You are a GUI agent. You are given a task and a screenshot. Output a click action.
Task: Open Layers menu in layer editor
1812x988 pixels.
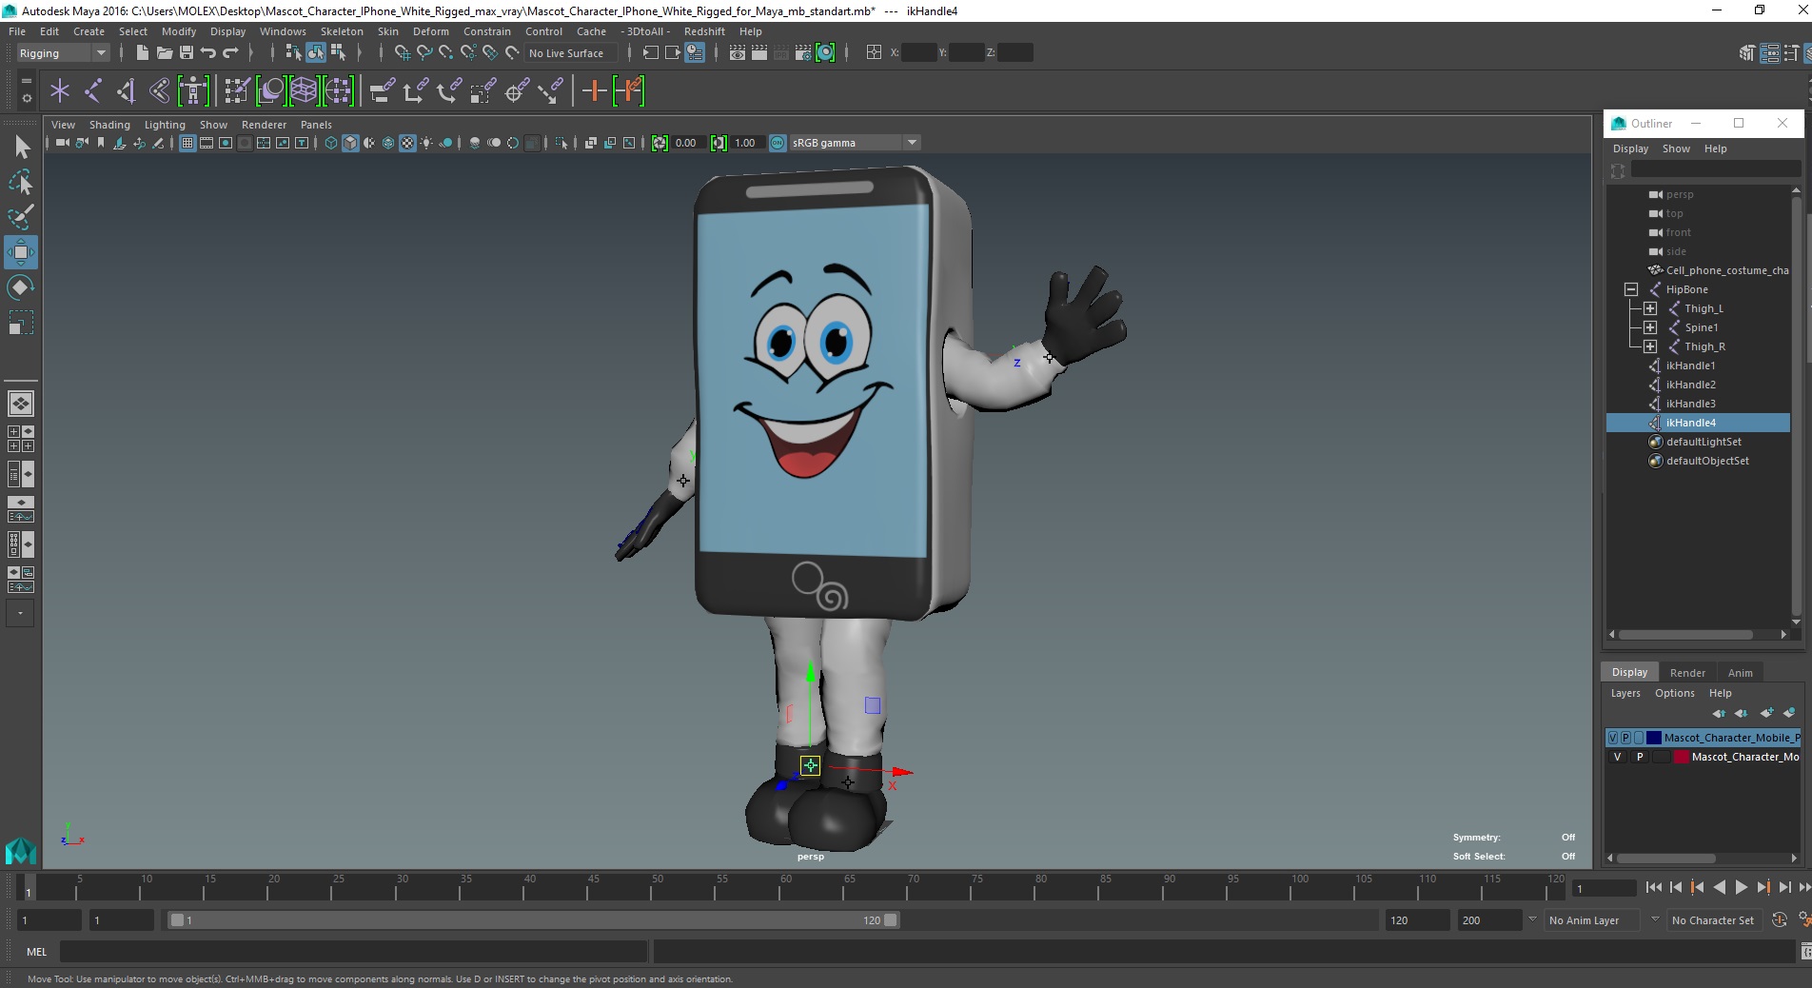tap(1625, 693)
